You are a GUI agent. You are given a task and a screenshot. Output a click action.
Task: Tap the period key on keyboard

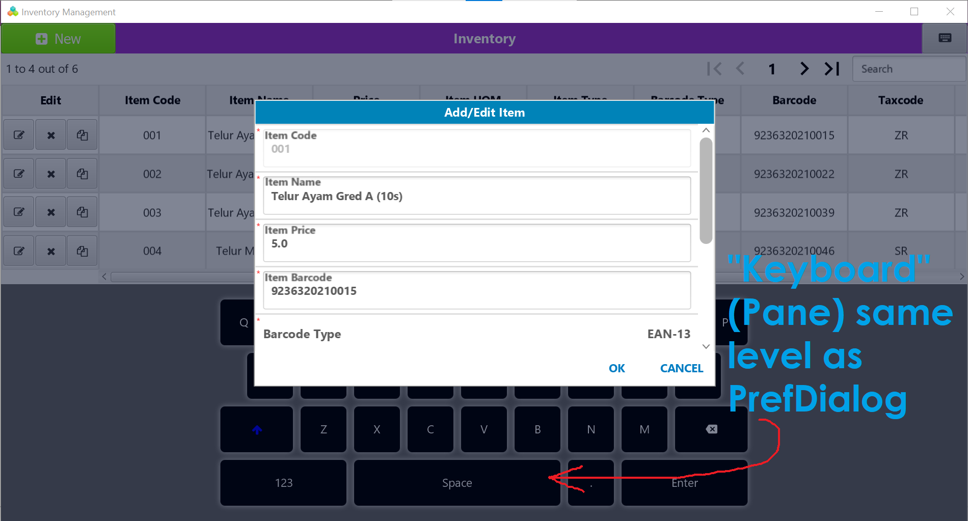[591, 483]
